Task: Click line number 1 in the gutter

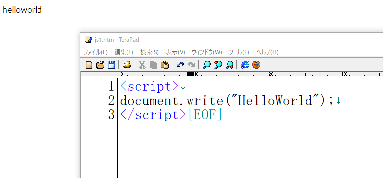Action: [x=111, y=86]
